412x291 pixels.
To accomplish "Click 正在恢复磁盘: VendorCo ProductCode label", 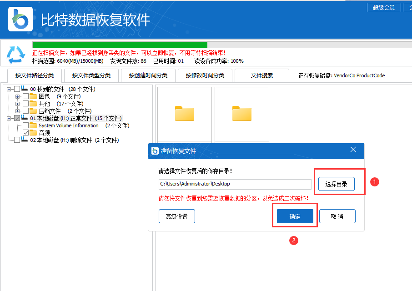I will point(342,75).
